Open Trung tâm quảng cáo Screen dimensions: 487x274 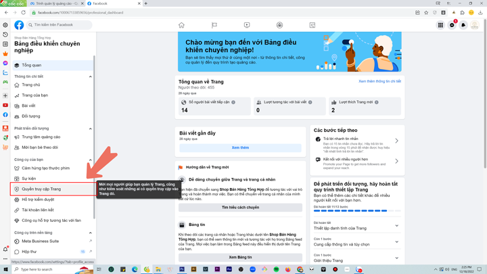pyautogui.click(x=53, y=137)
